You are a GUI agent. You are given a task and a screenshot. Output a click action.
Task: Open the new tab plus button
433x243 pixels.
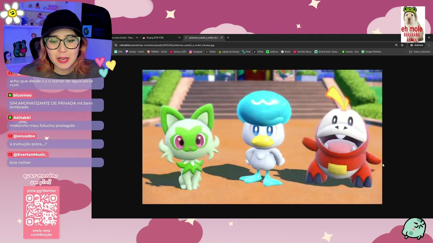tap(228, 37)
